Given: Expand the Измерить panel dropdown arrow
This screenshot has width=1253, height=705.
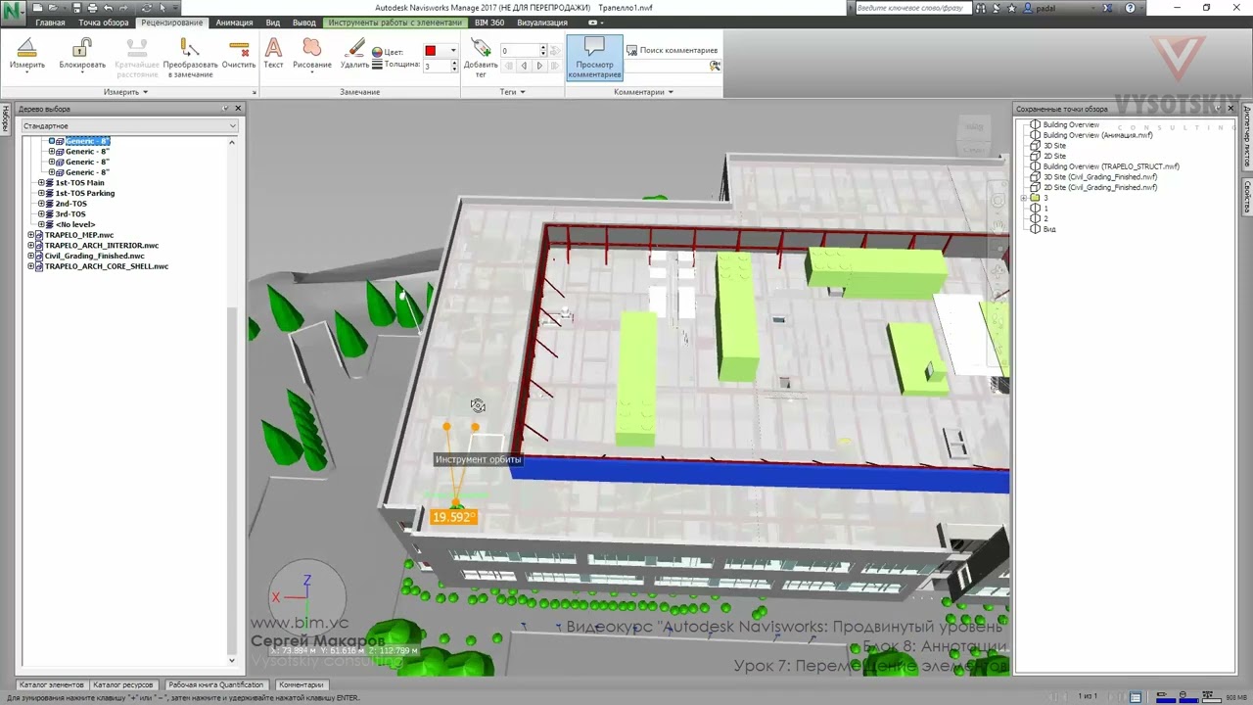Looking at the screenshot, I should 145,92.
